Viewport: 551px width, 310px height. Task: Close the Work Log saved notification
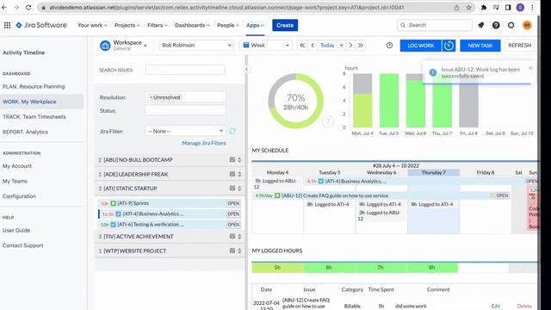[530, 68]
